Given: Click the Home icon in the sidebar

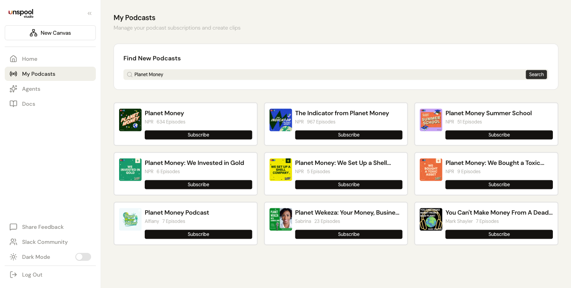Looking at the screenshot, I should (13, 59).
